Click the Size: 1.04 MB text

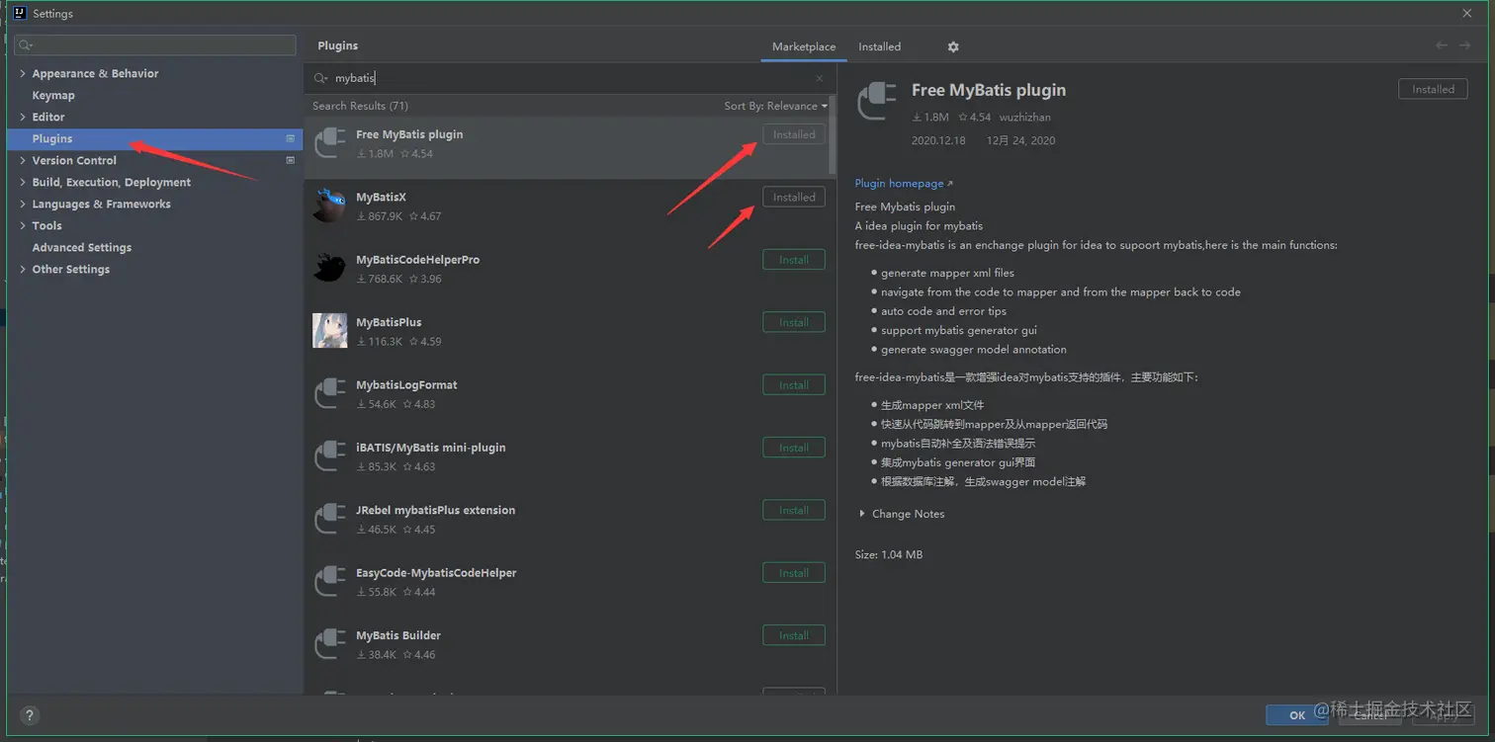(x=889, y=555)
